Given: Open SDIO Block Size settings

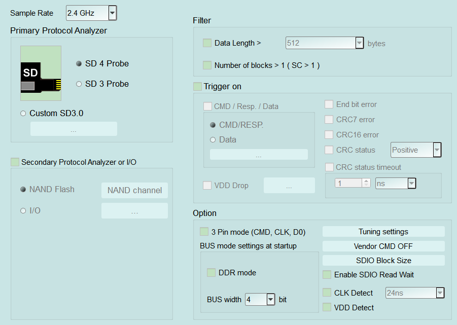Looking at the screenshot, I should click(383, 260).
